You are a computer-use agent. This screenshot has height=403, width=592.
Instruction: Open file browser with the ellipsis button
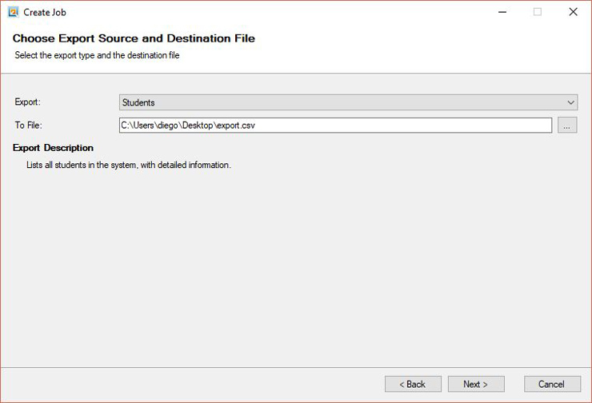tap(567, 126)
